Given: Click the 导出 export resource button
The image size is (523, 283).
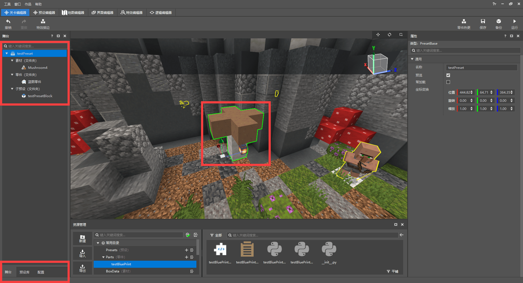Looking at the screenshot, I should click(x=82, y=268).
